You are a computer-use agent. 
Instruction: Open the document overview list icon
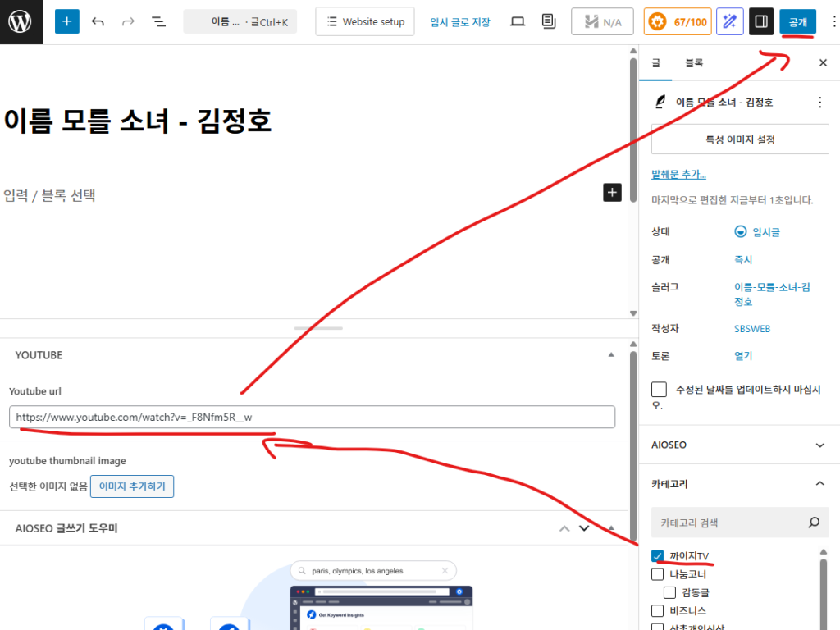[x=158, y=21]
